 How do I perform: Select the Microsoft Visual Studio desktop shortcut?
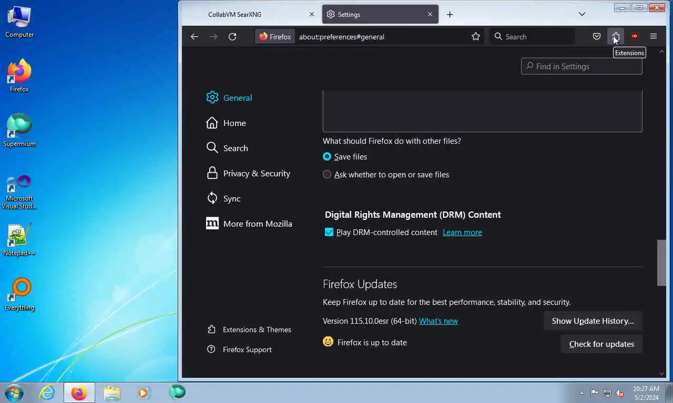pyautogui.click(x=19, y=192)
